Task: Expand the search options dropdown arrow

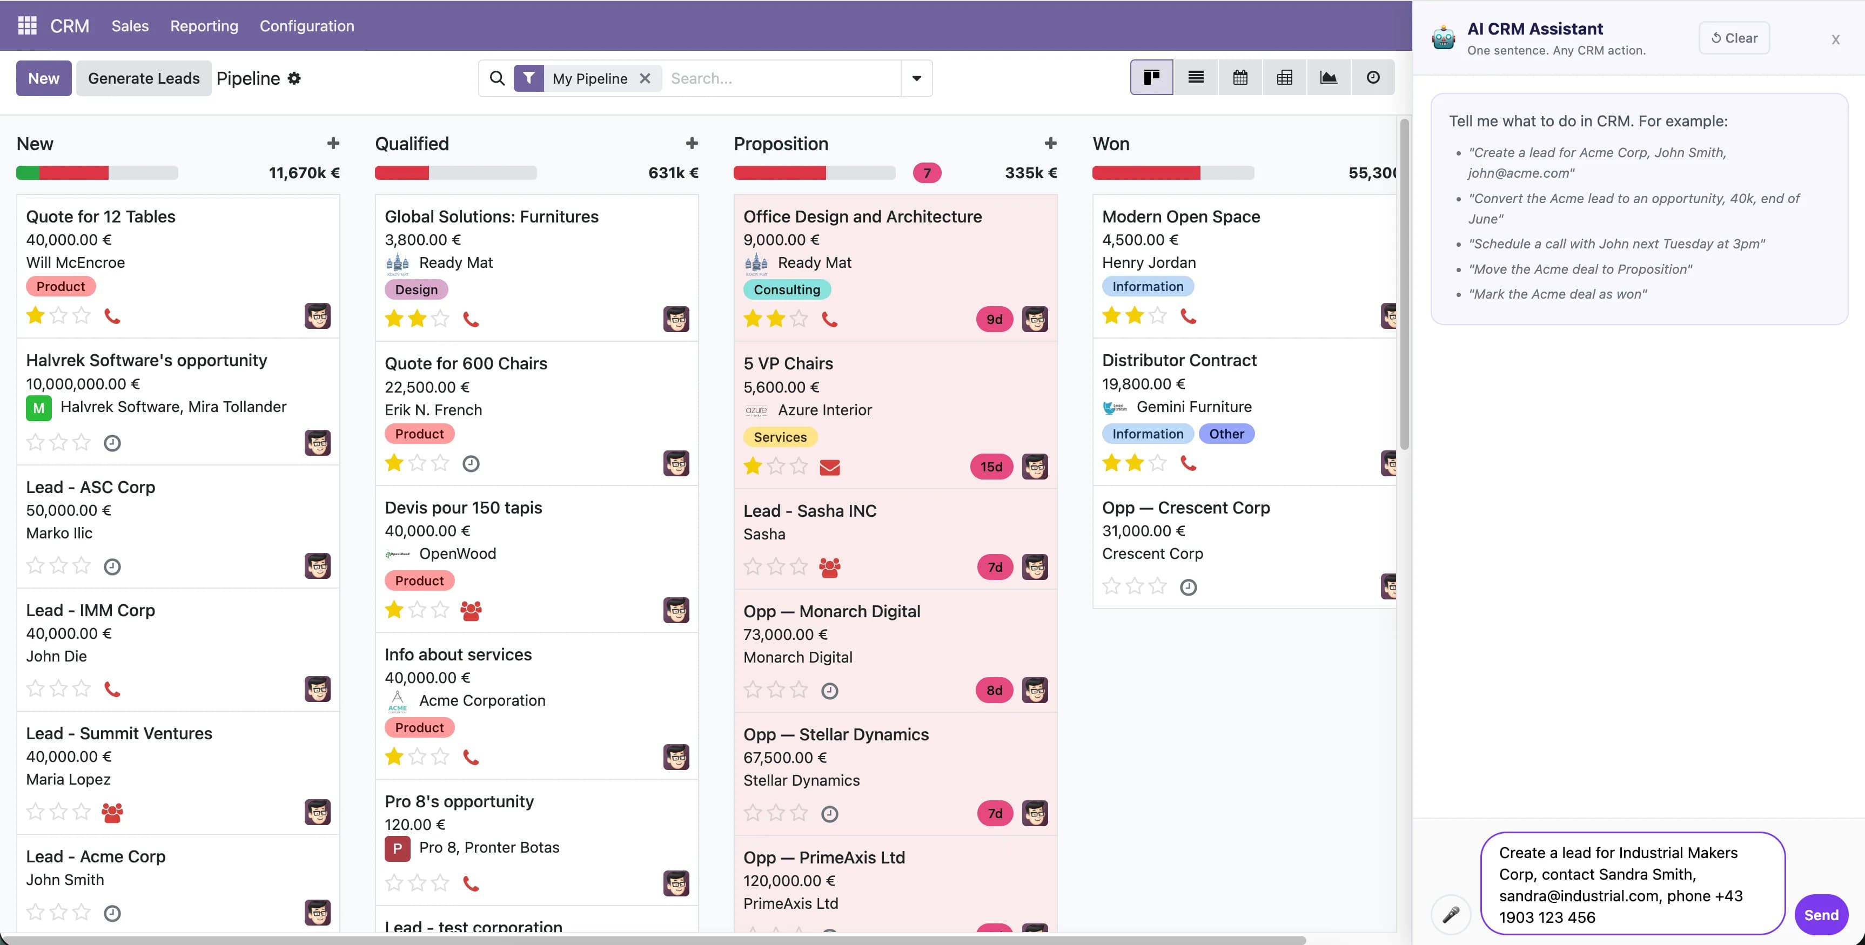Action: click(916, 78)
